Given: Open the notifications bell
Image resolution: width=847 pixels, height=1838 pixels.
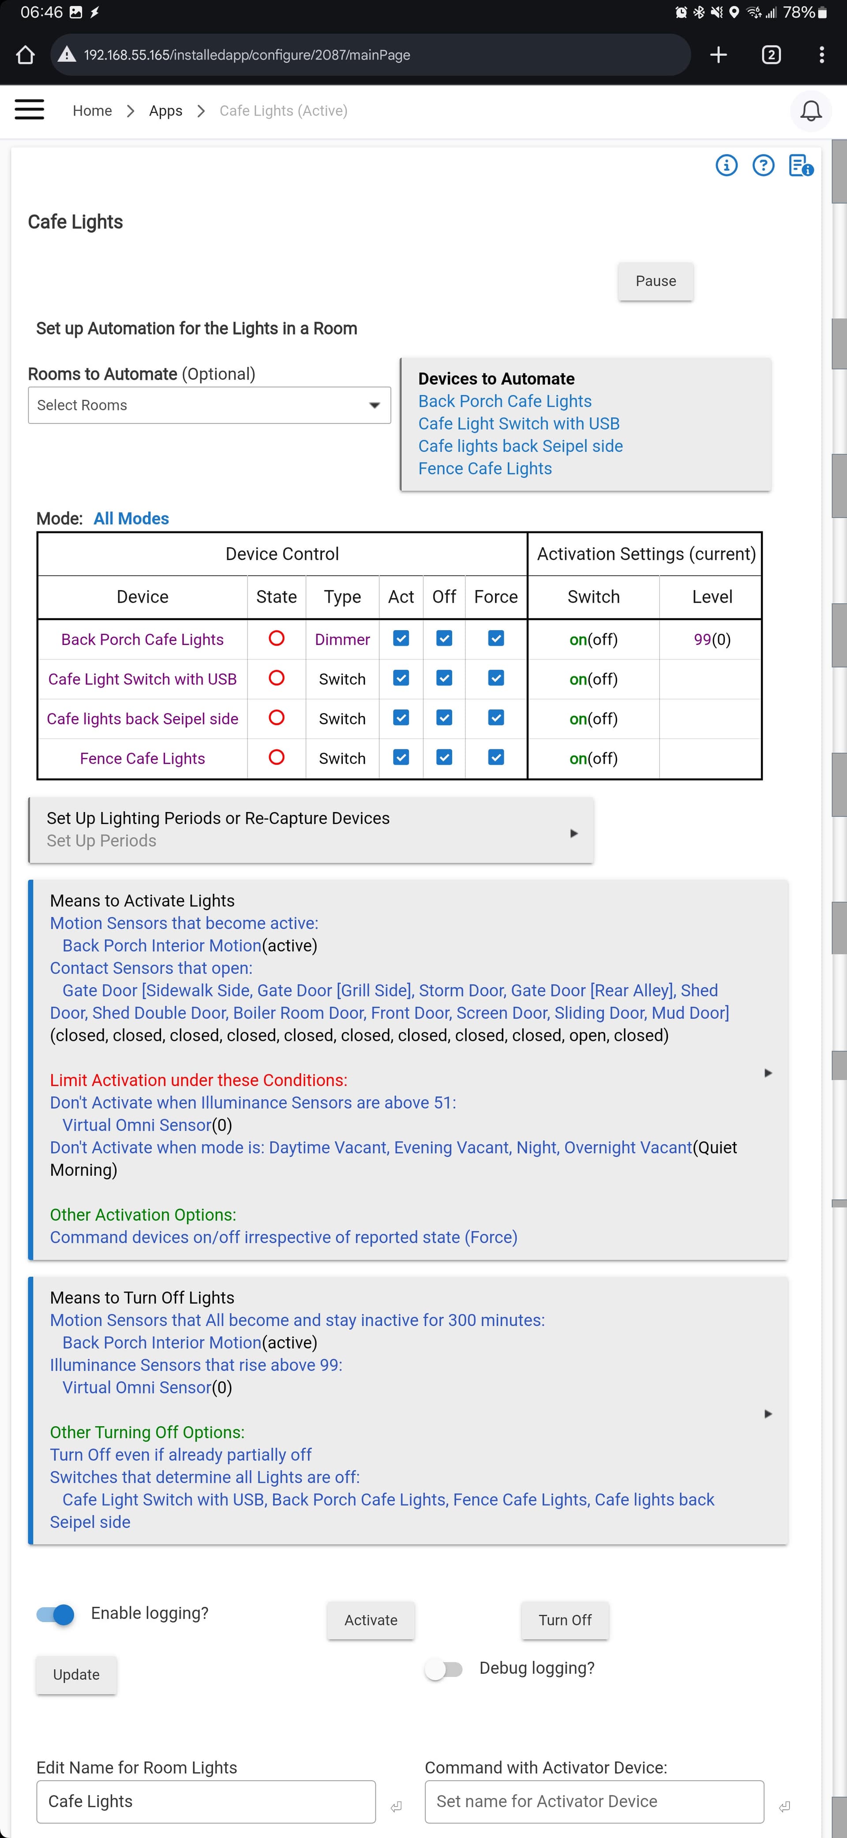Looking at the screenshot, I should [x=811, y=111].
